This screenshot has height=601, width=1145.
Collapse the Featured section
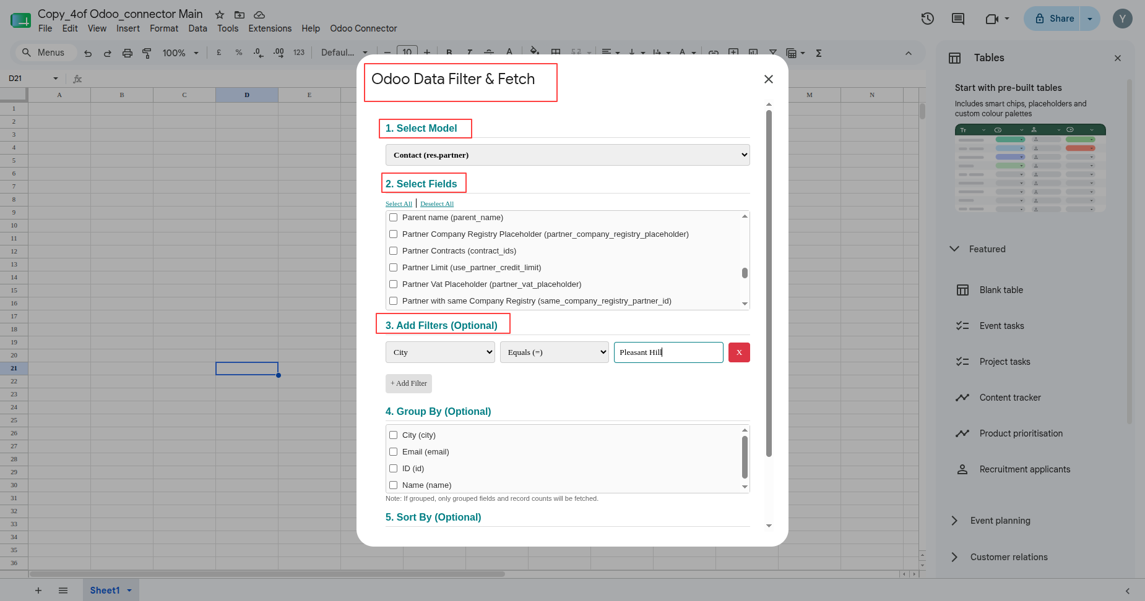954,249
